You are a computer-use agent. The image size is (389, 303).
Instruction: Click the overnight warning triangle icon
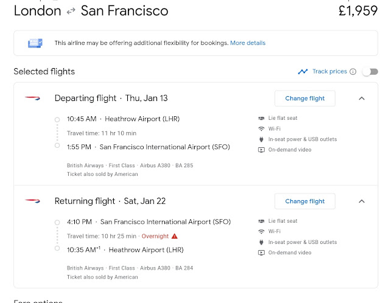(175, 236)
